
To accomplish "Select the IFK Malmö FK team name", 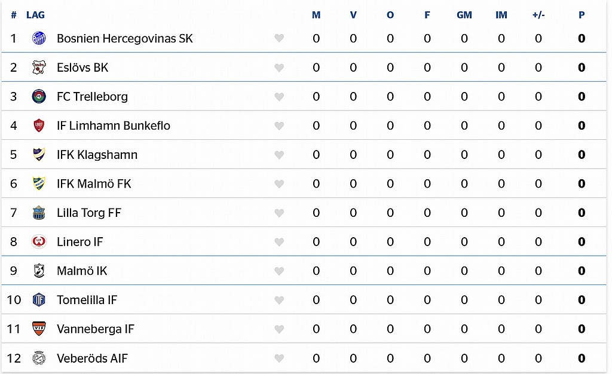I will click(94, 183).
